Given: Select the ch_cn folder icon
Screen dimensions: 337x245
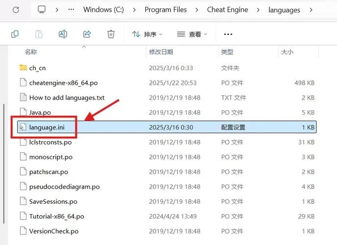Looking at the screenshot, I should pos(23,68).
